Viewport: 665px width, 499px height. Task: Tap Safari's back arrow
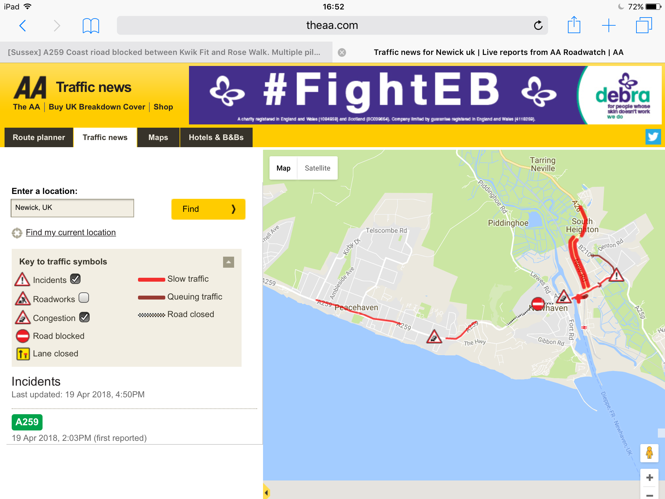point(22,25)
